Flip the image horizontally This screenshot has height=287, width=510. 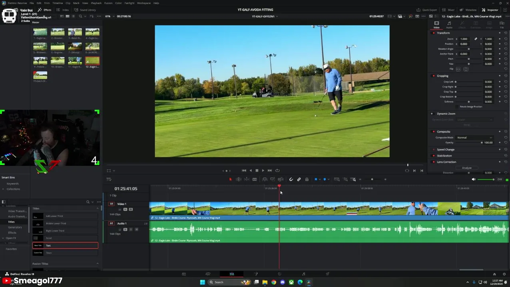click(458, 69)
